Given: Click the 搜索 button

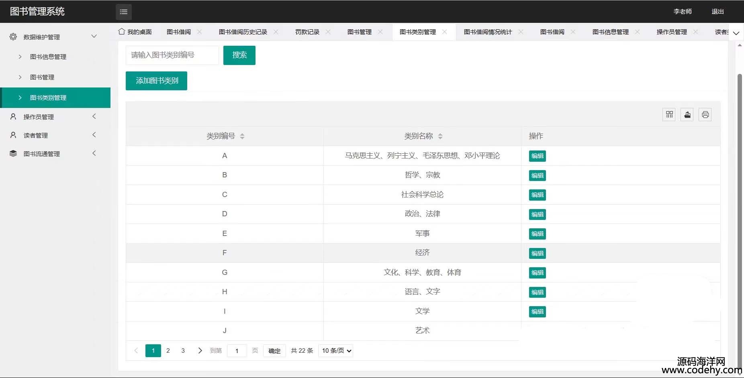Looking at the screenshot, I should 239,55.
